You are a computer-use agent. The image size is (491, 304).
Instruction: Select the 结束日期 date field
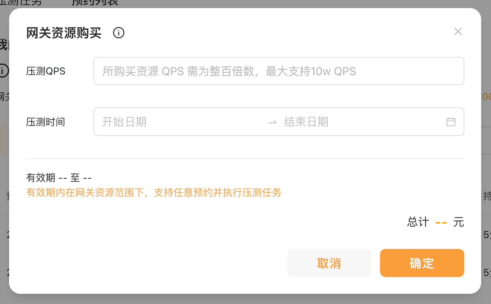point(362,122)
